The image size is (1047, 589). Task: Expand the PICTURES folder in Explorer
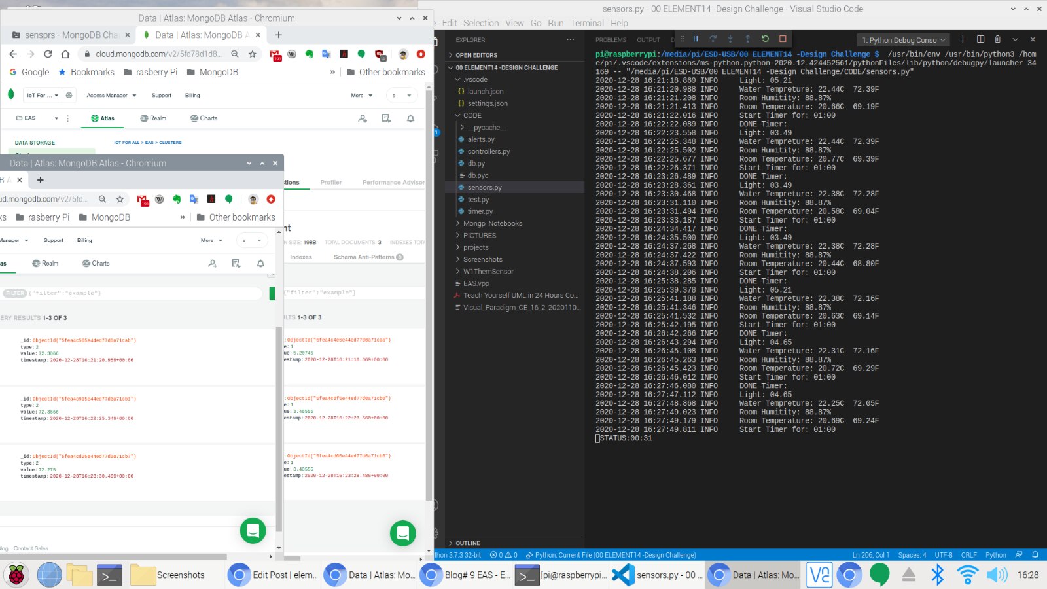click(x=479, y=236)
